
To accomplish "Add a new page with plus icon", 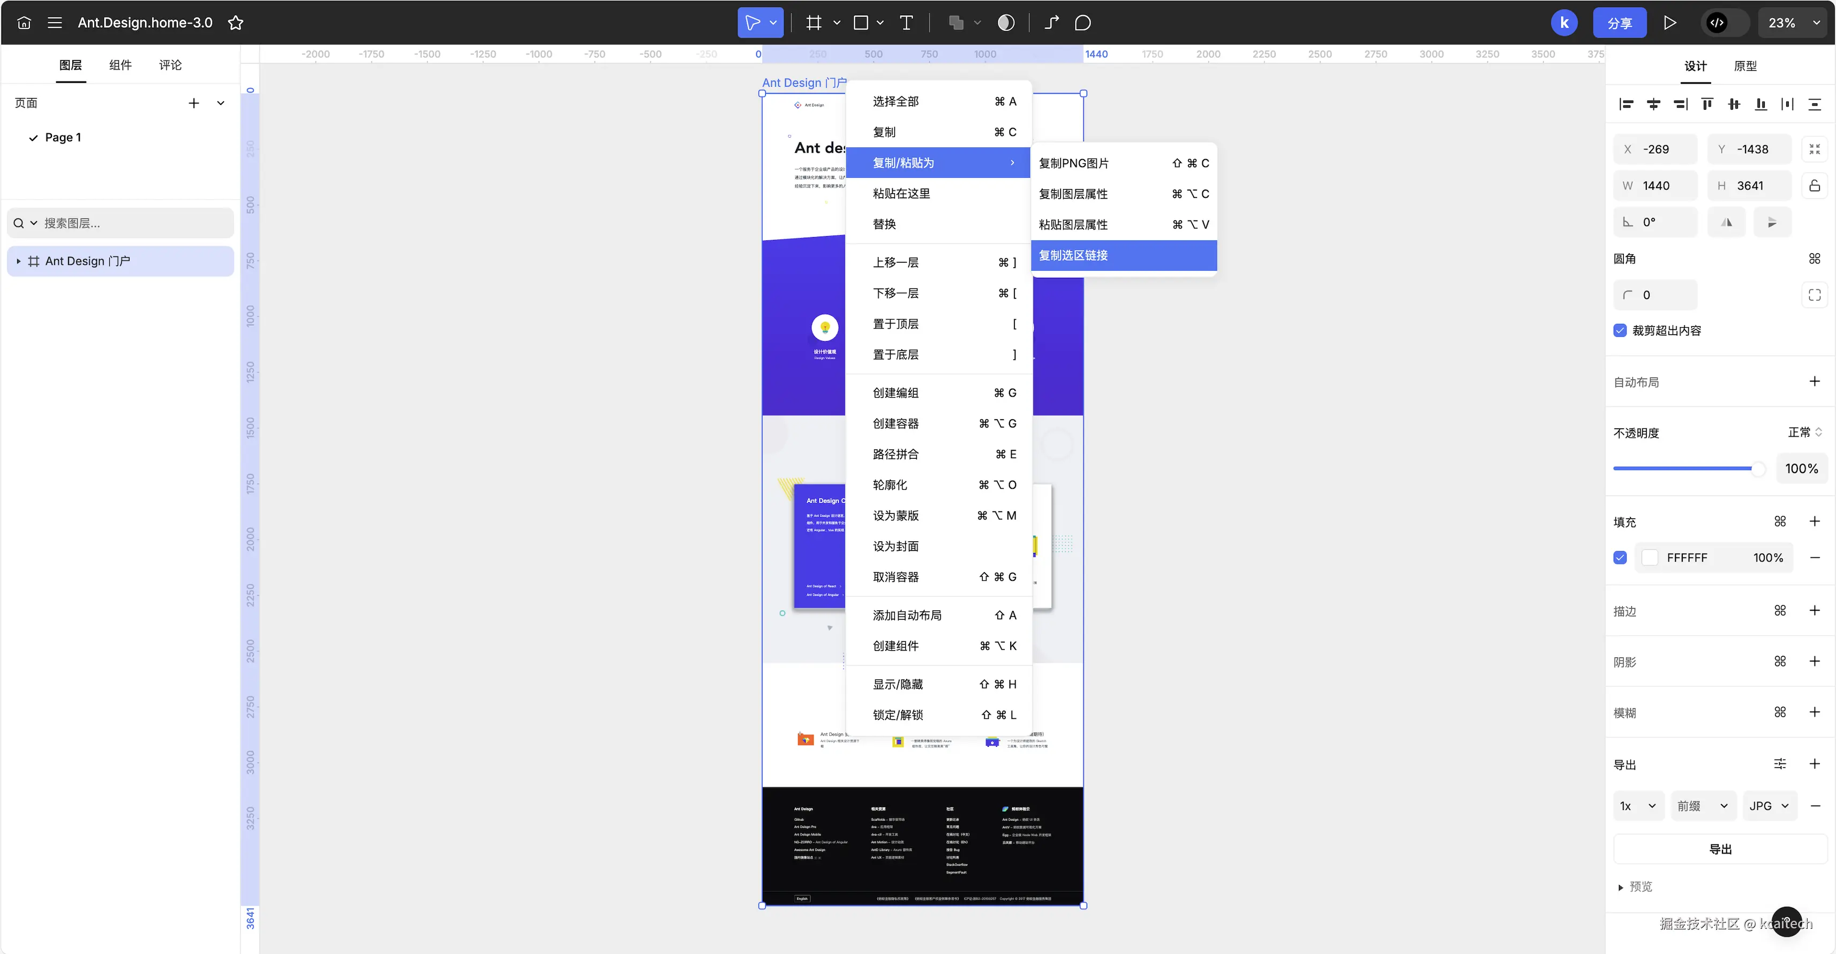I will 193,103.
